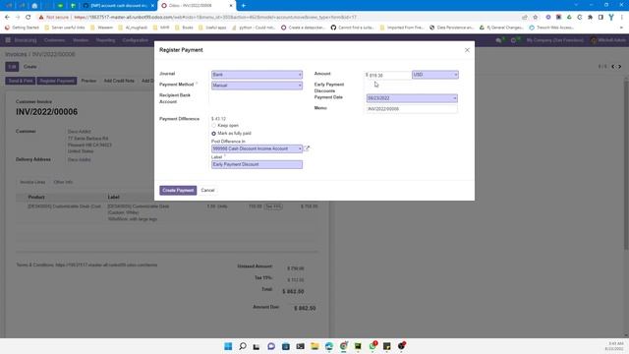This screenshot has height=354, width=629.
Task: Open the Configuration menu
Action: (x=136, y=40)
